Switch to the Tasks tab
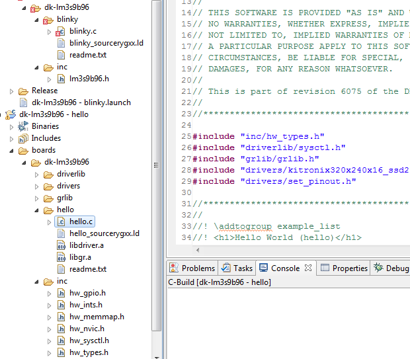The width and height of the screenshot is (410, 359). pyautogui.click(x=237, y=268)
